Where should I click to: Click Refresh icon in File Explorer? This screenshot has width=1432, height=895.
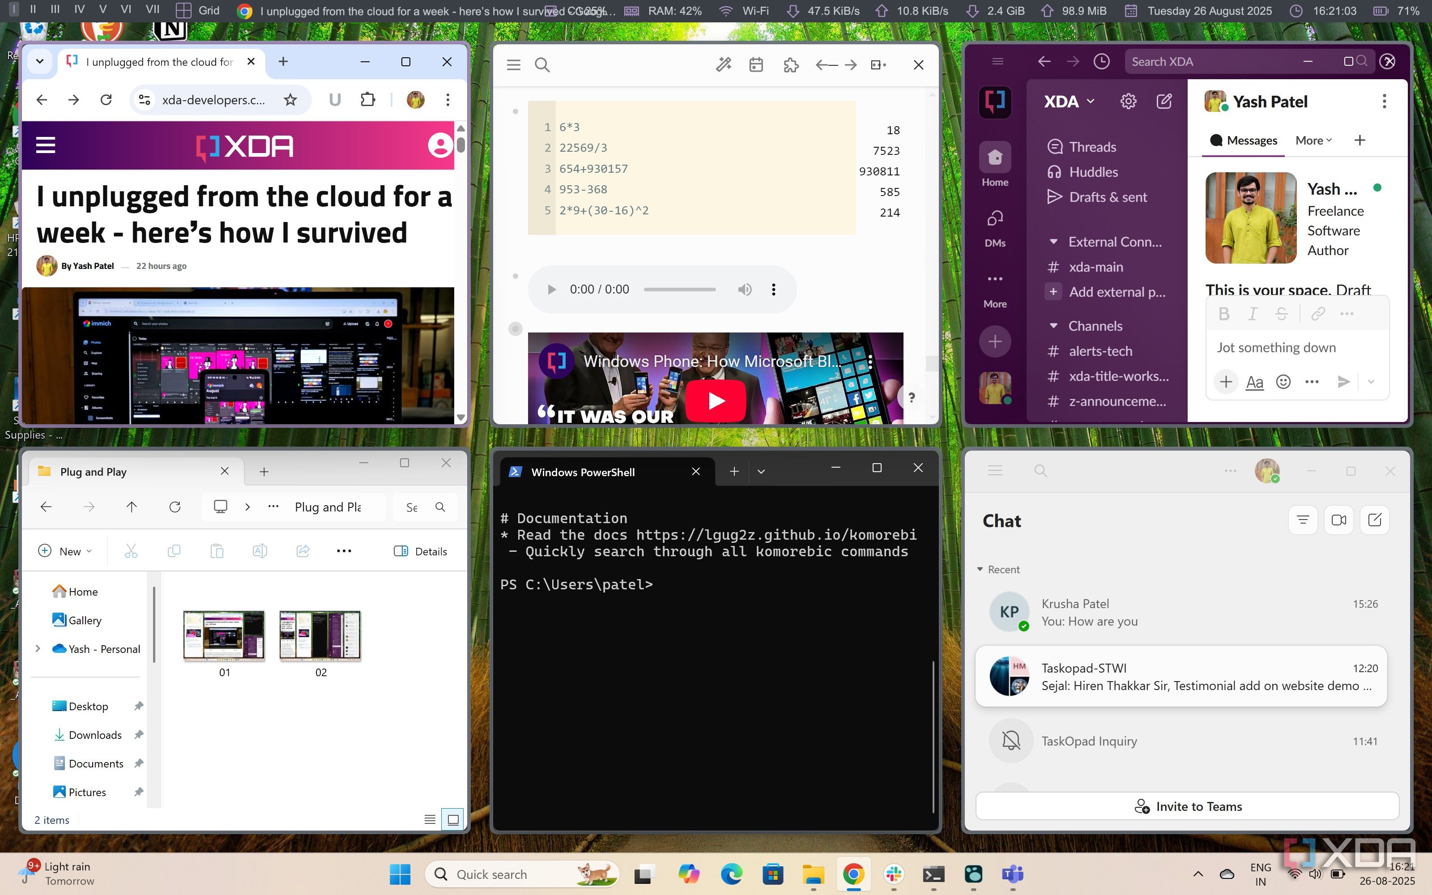[x=175, y=507]
